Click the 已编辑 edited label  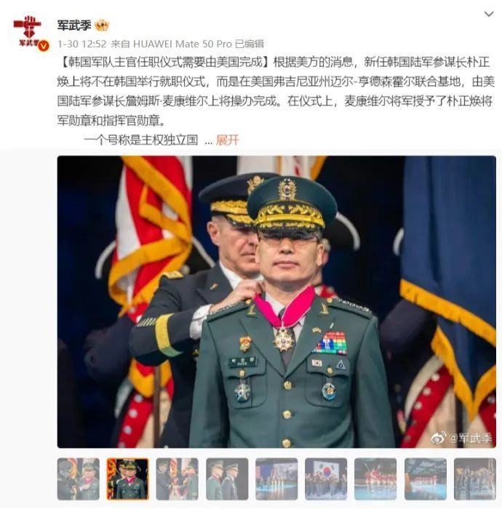coord(250,44)
